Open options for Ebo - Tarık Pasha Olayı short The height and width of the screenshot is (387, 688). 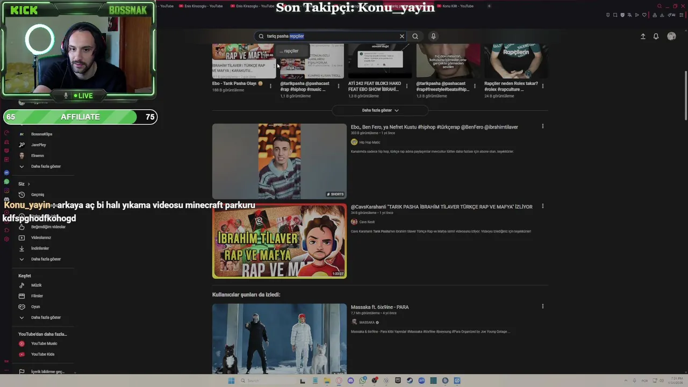coord(270,86)
